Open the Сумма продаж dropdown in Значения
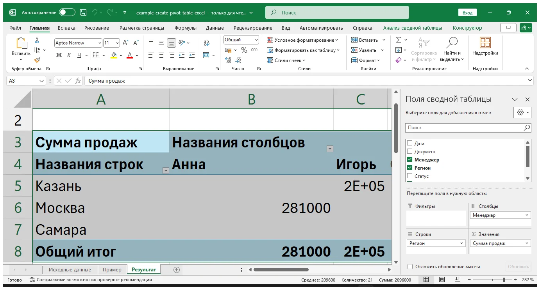The width and height of the screenshot is (540, 287). click(x=527, y=243)
